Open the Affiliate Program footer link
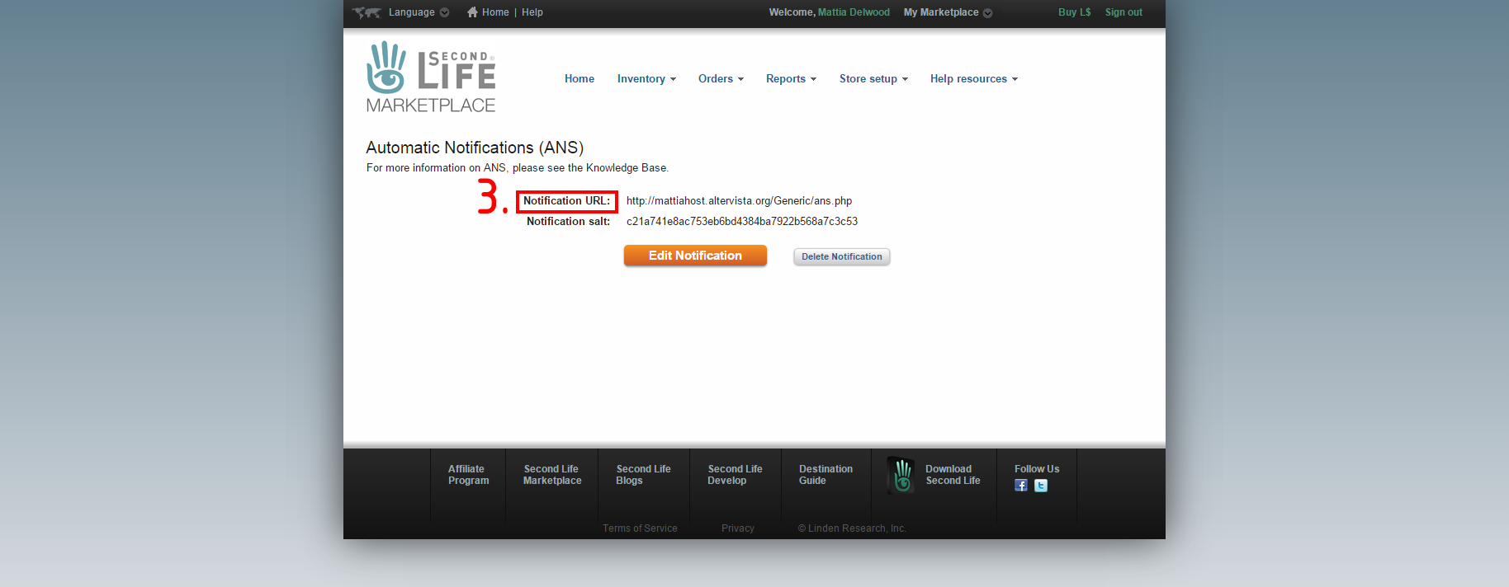1509x587 pixels. [468, 475]
